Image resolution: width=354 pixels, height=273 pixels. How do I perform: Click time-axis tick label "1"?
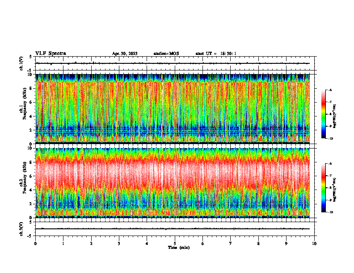[63, 244]
